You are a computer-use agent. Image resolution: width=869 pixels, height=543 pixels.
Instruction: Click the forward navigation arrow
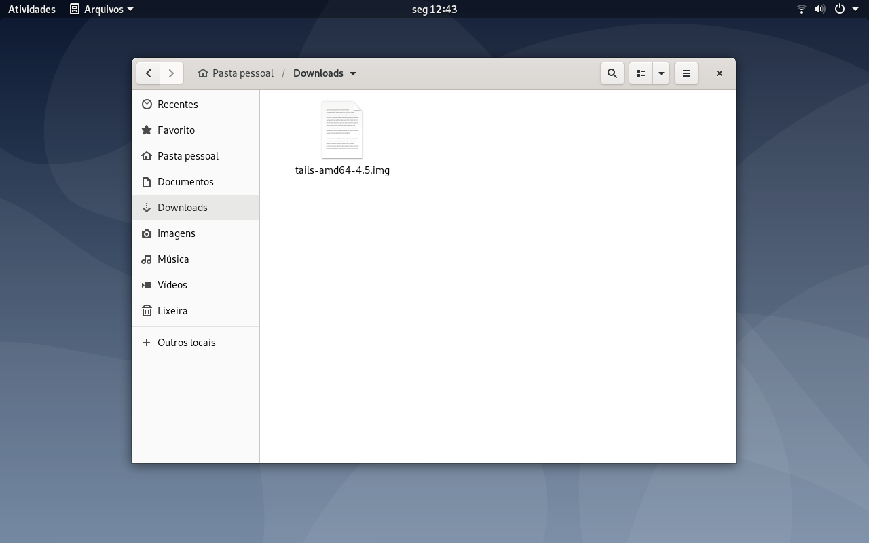(172, 73)
